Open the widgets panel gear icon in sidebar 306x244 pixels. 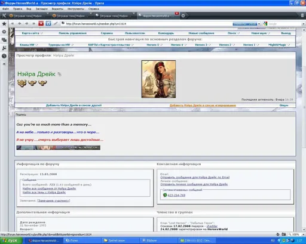(4, 32)
